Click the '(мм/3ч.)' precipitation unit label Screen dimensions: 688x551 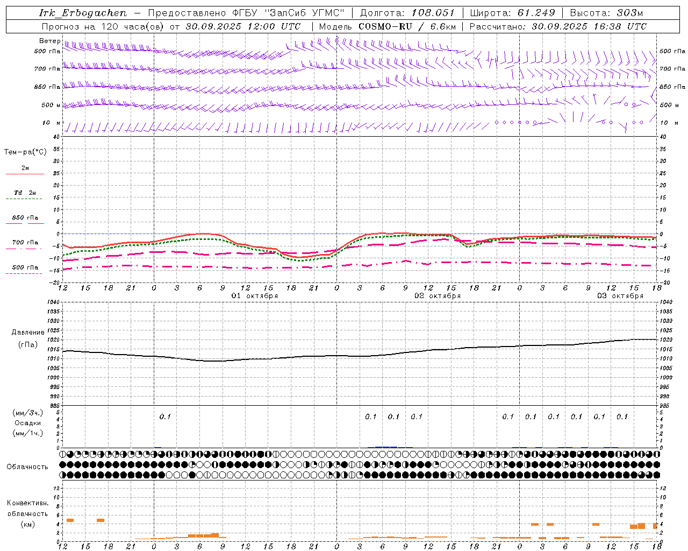tap(28, 413)
